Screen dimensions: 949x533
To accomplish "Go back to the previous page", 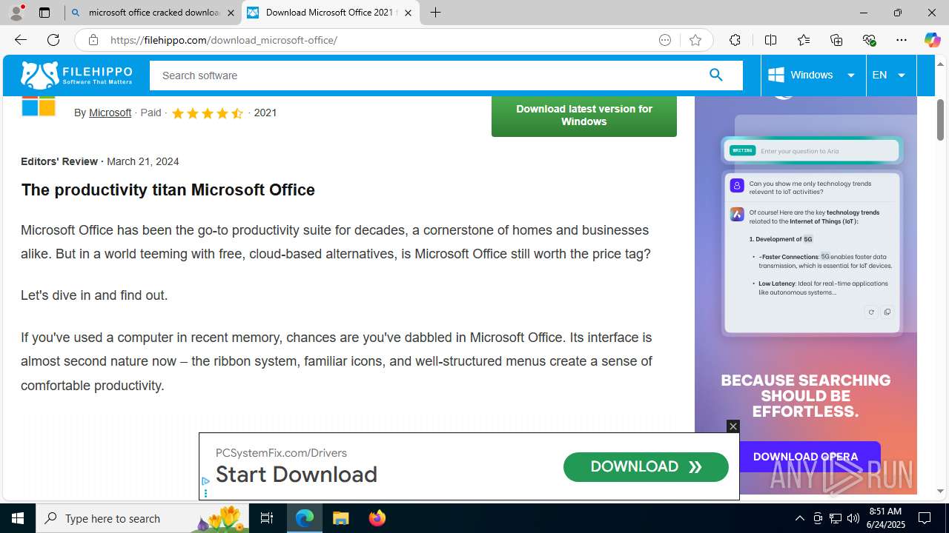I will click(x=21, y=40).
